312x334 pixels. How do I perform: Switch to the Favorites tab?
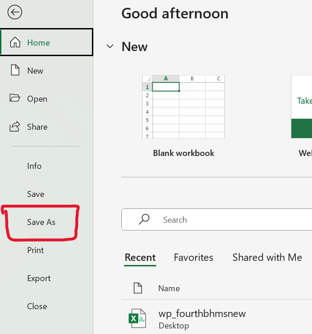(x=193, y=258)
